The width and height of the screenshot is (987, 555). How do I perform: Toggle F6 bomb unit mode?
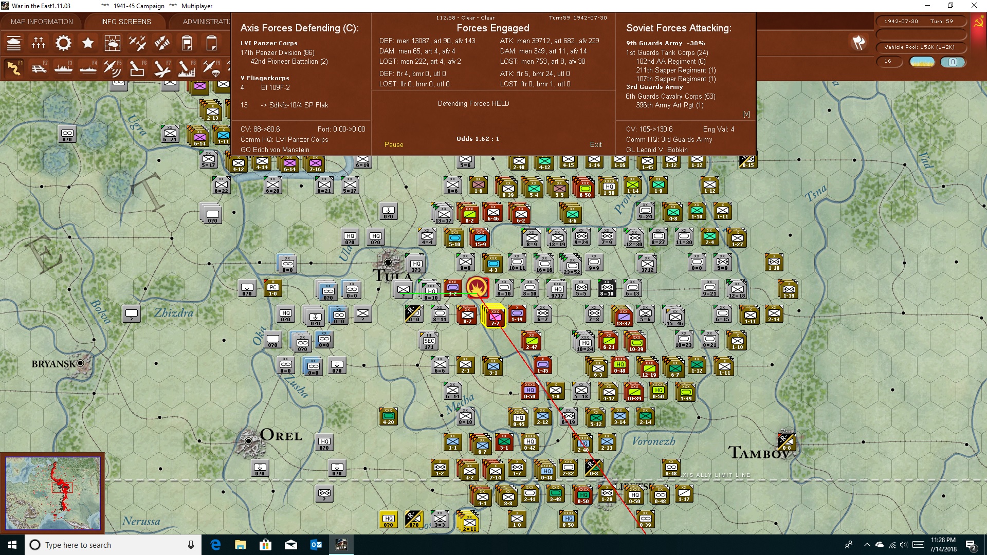click(x=137, y=68)
